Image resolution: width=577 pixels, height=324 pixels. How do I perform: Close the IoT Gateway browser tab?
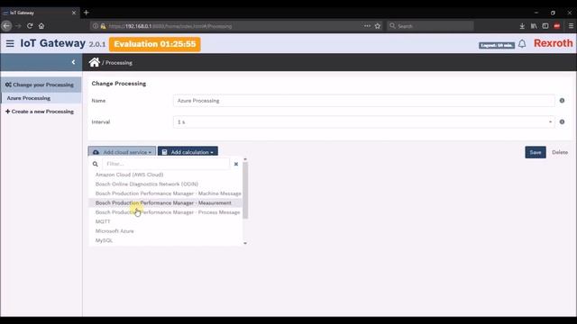(x=74, y=13)
